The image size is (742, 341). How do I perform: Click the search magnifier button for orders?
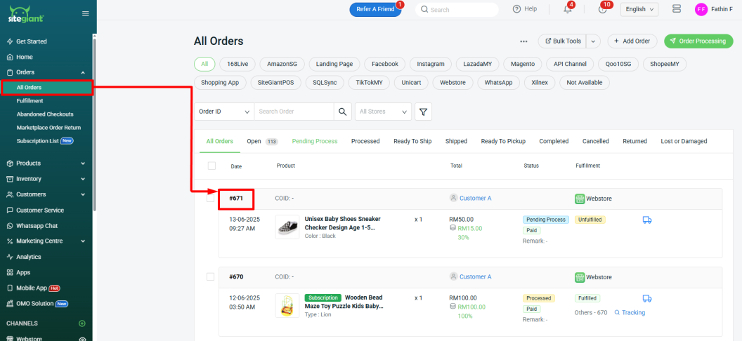pos(343,112)
